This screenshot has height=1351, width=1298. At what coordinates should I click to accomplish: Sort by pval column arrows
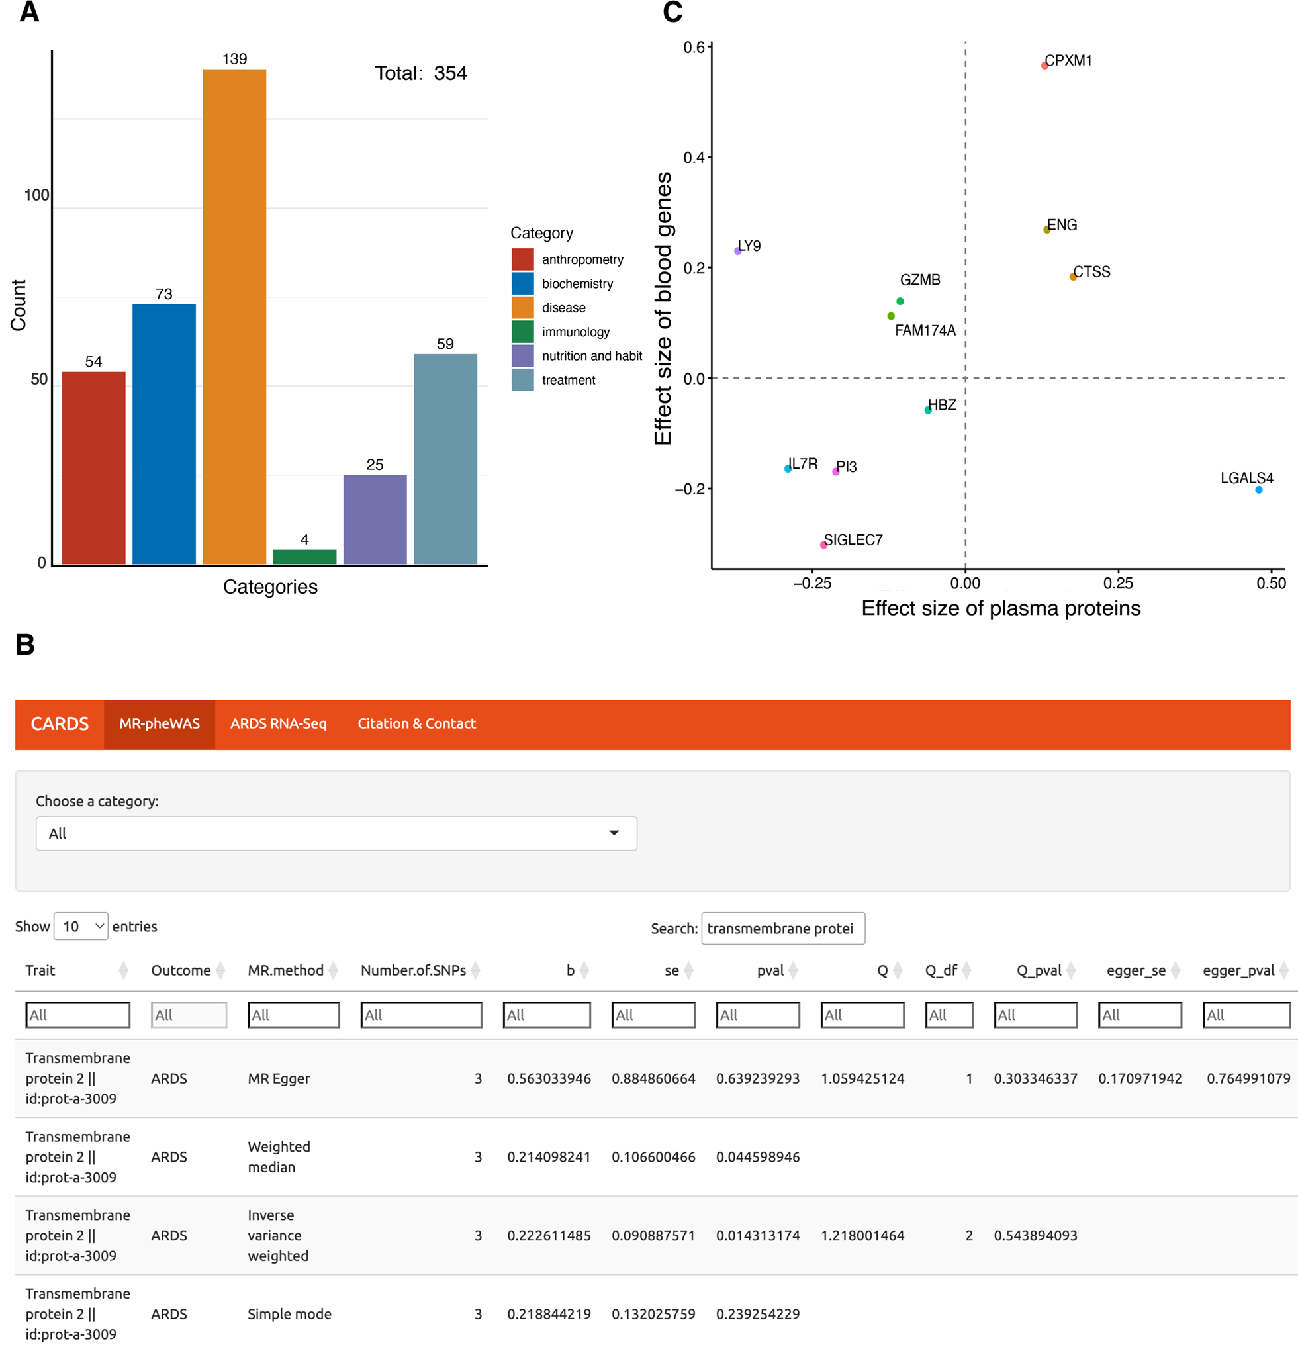pyautogui.click(x=794, y=970)
